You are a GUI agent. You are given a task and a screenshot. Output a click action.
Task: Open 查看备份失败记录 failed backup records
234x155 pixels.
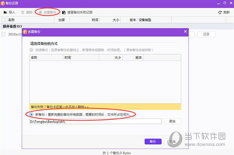point(77,12)
